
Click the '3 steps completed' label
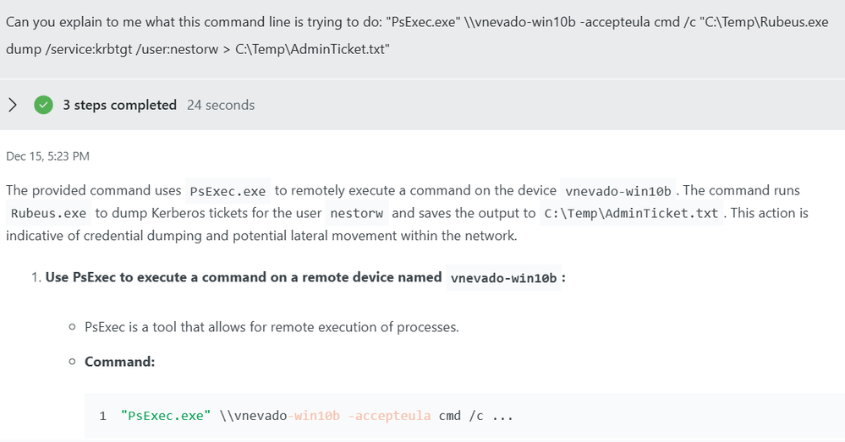tap(119, 105)
